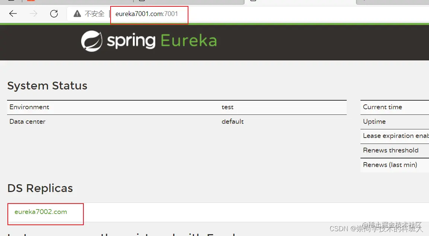Screen dimensions: 429x236
Task: Select the test environment value
Action: tap(228, 107)
